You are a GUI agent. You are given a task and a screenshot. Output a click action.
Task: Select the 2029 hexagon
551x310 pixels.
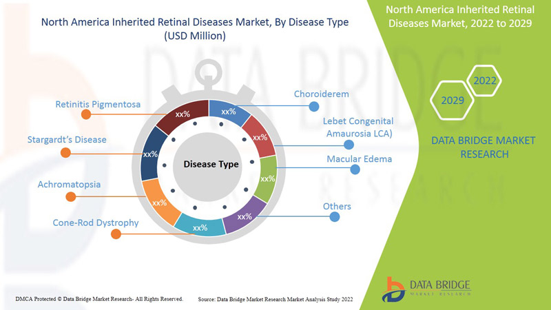pos(453,101)
